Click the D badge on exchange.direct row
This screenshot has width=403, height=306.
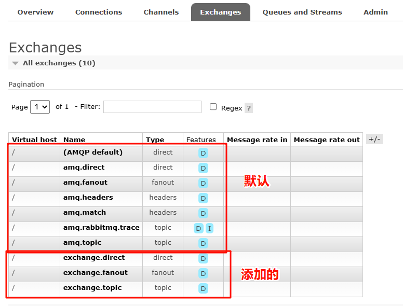(203, 258)
